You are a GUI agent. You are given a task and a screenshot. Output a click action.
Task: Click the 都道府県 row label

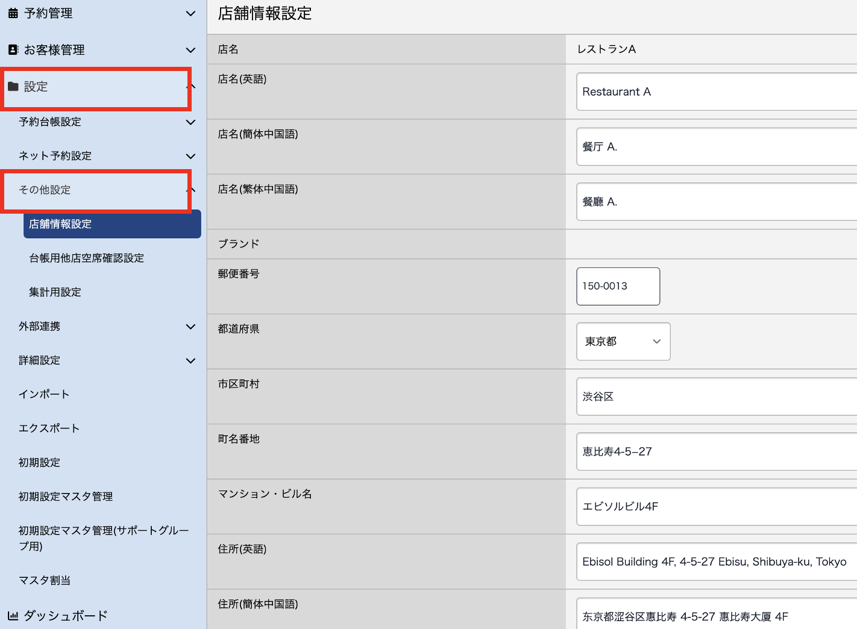pyautogui.click(x=239, y=329)
